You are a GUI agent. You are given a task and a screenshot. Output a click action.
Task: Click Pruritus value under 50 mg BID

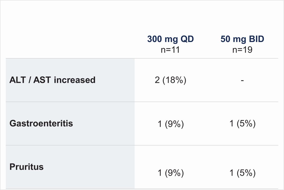coord(242,173)
